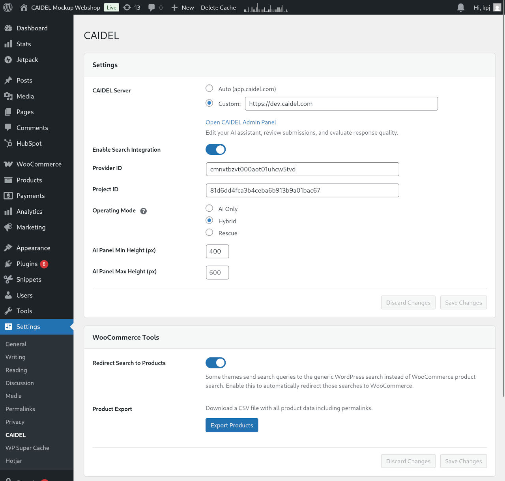
Task: Click the Provider ID input field
Action: point(302,169)
